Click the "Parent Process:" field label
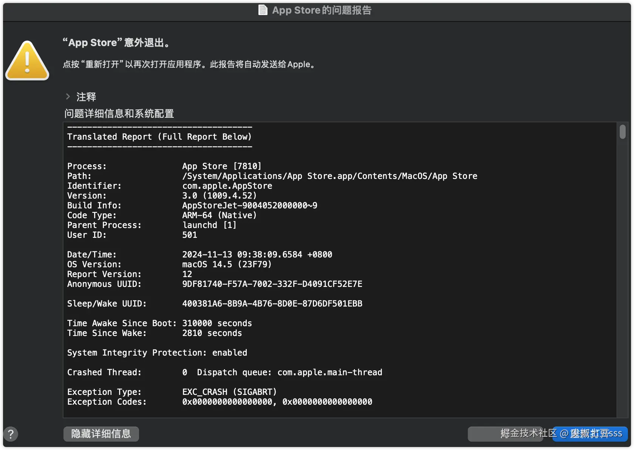This screenshot has height=450, width=634. [x=104, y=225]
